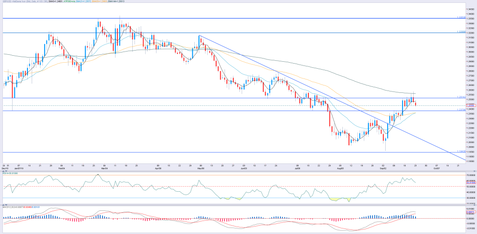Select the MACD indicator label
The width and height of the screenshot is (477, 234).
click(x=21, y=207)
